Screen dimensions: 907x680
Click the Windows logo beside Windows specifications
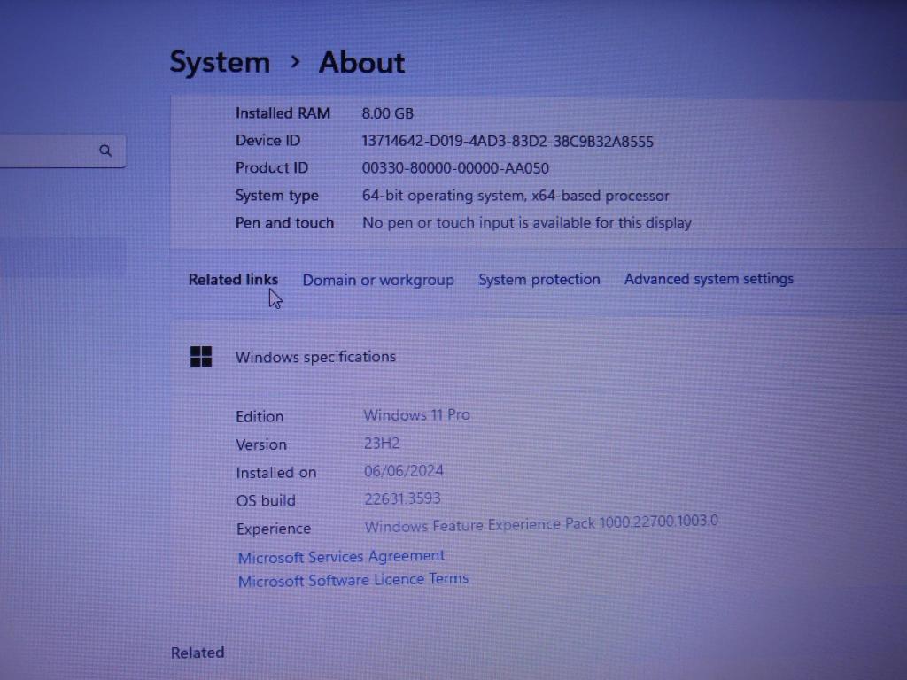click(201, 357)
